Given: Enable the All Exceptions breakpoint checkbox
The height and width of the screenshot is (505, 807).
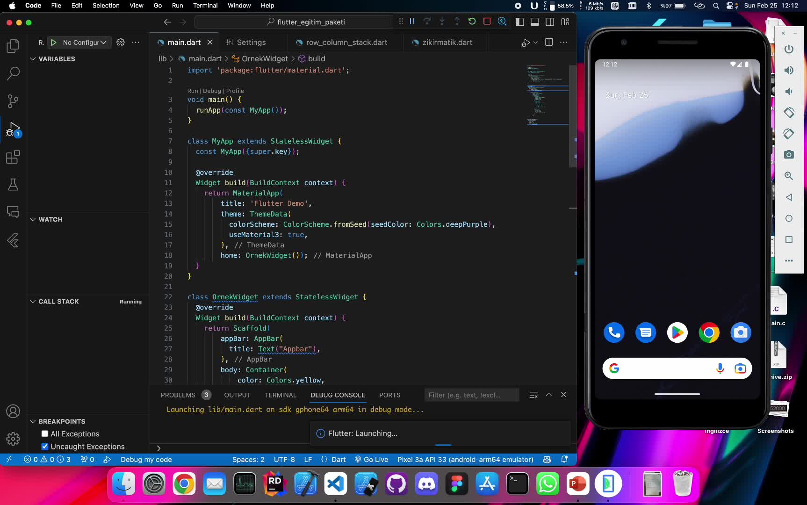Looking at the screenshot, I should (x=45, y=434).
